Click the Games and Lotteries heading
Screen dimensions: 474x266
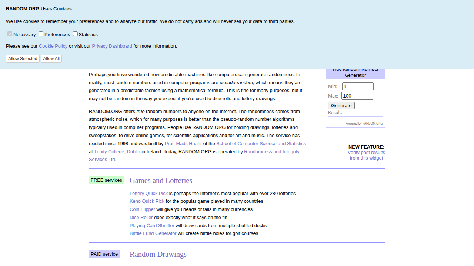coord(161,180)
